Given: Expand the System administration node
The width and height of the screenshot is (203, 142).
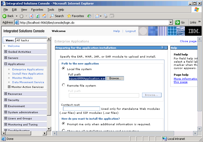Looking at the screenshot, I should coord(6,112).
